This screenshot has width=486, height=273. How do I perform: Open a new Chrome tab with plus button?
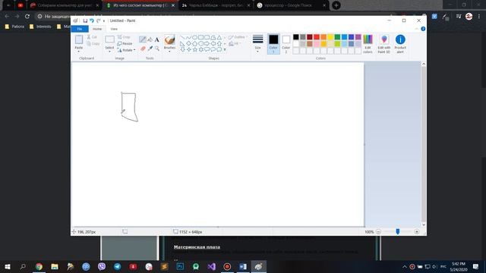[336, 5]
